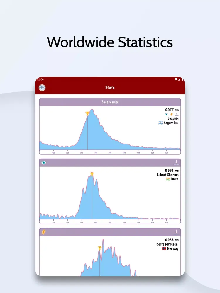Screen dimensions: 220x293
Task: Click the Argentina flag icon
Action: 160,123
